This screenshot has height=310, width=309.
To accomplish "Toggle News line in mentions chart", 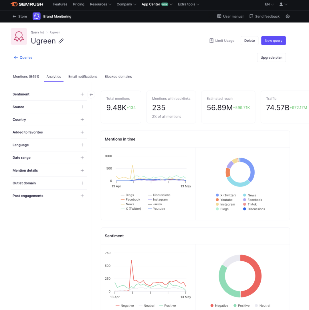I will pos(127,204).
